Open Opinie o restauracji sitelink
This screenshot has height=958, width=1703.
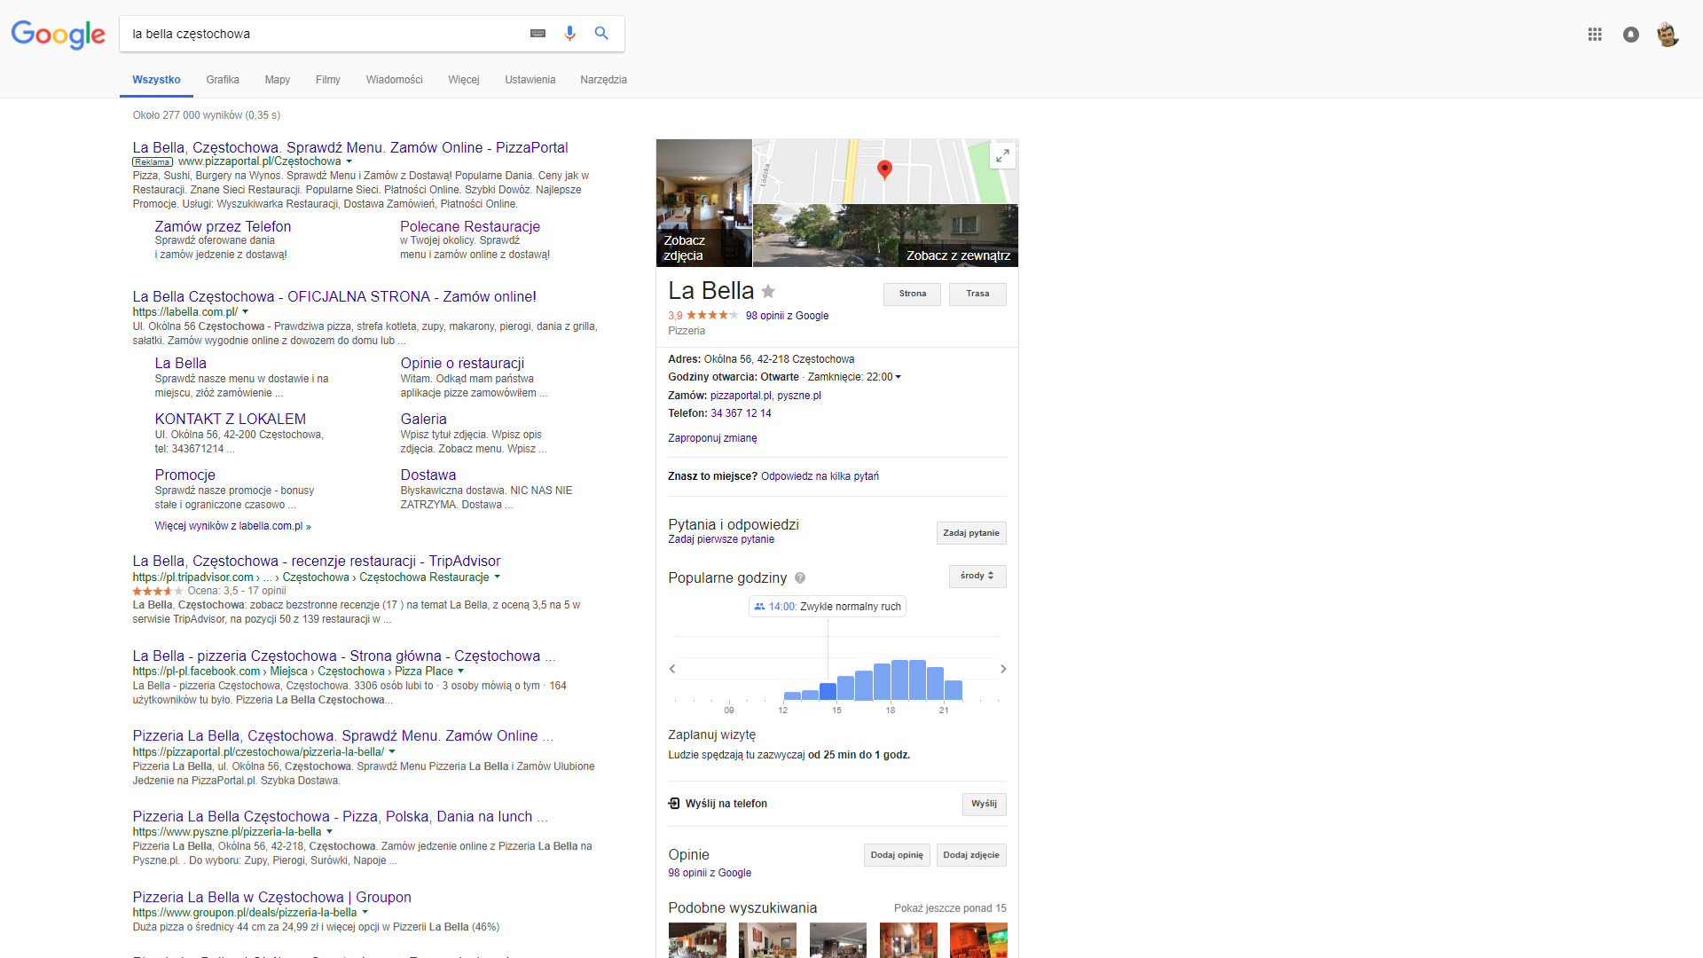coord(462,364)
